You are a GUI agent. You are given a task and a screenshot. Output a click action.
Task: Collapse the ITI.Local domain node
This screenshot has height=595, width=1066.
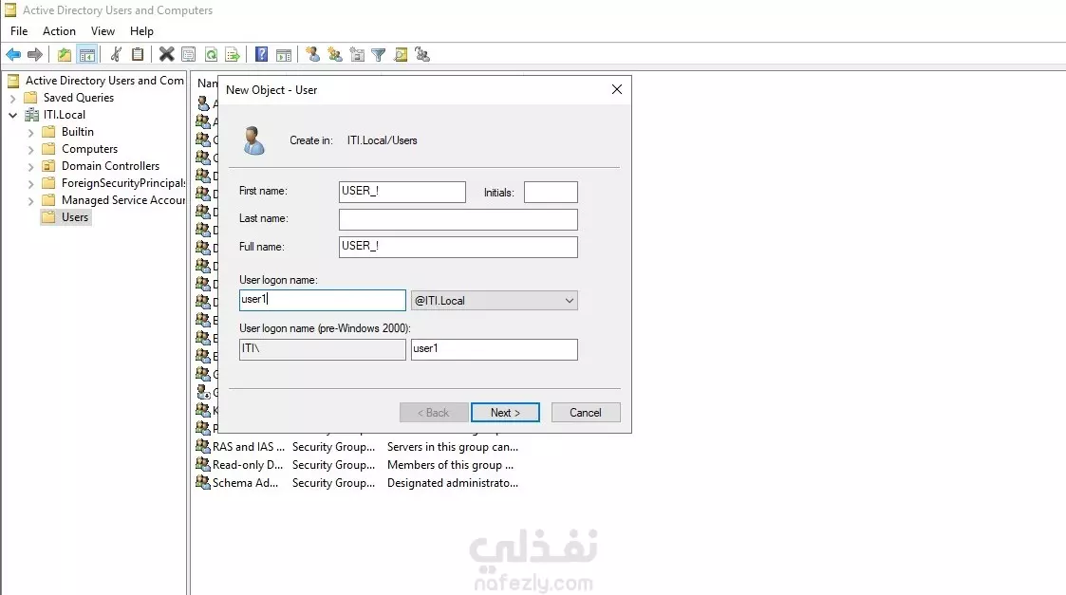coord(13,115)
